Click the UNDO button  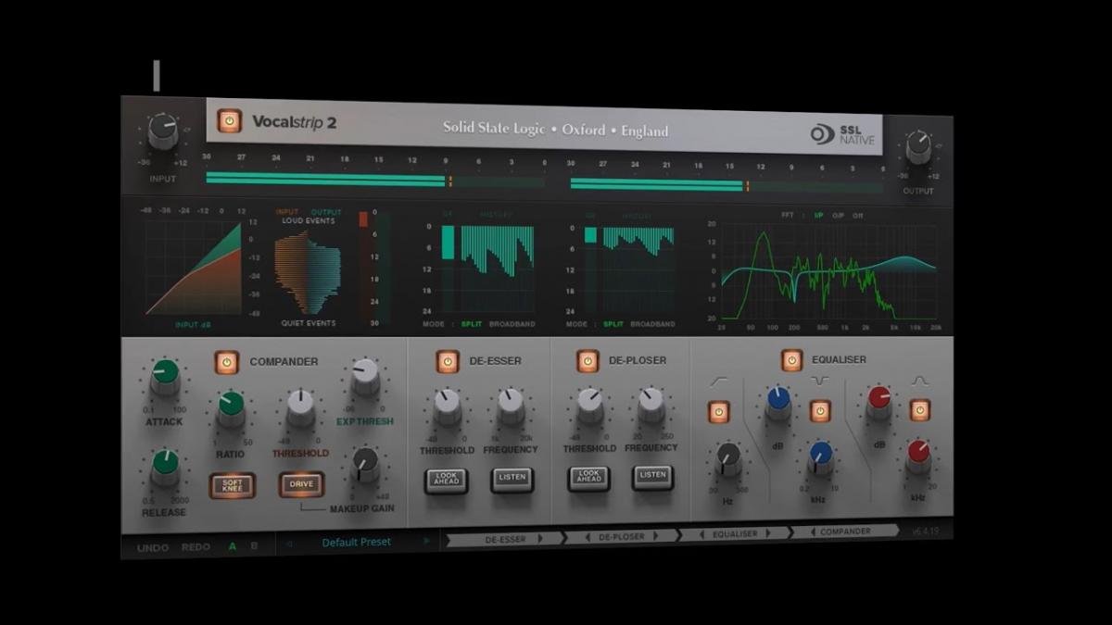click(x=153, y=547)
